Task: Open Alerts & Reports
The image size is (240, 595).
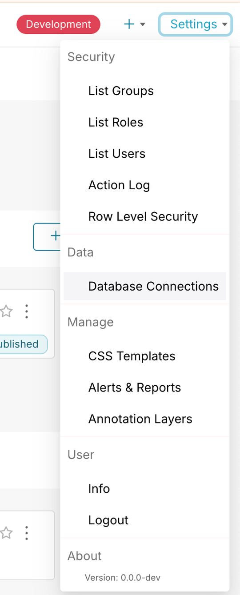Action: pos(144,387)
